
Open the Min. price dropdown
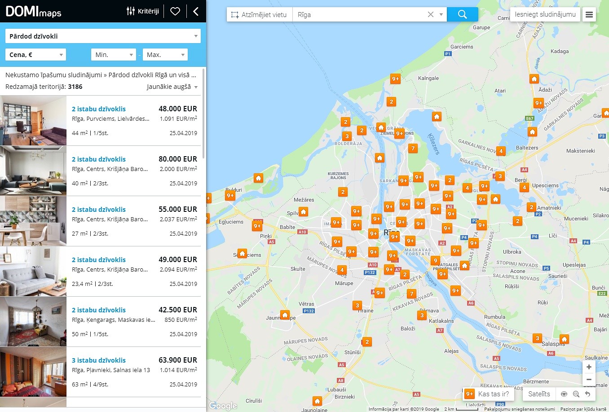(114, 55)
